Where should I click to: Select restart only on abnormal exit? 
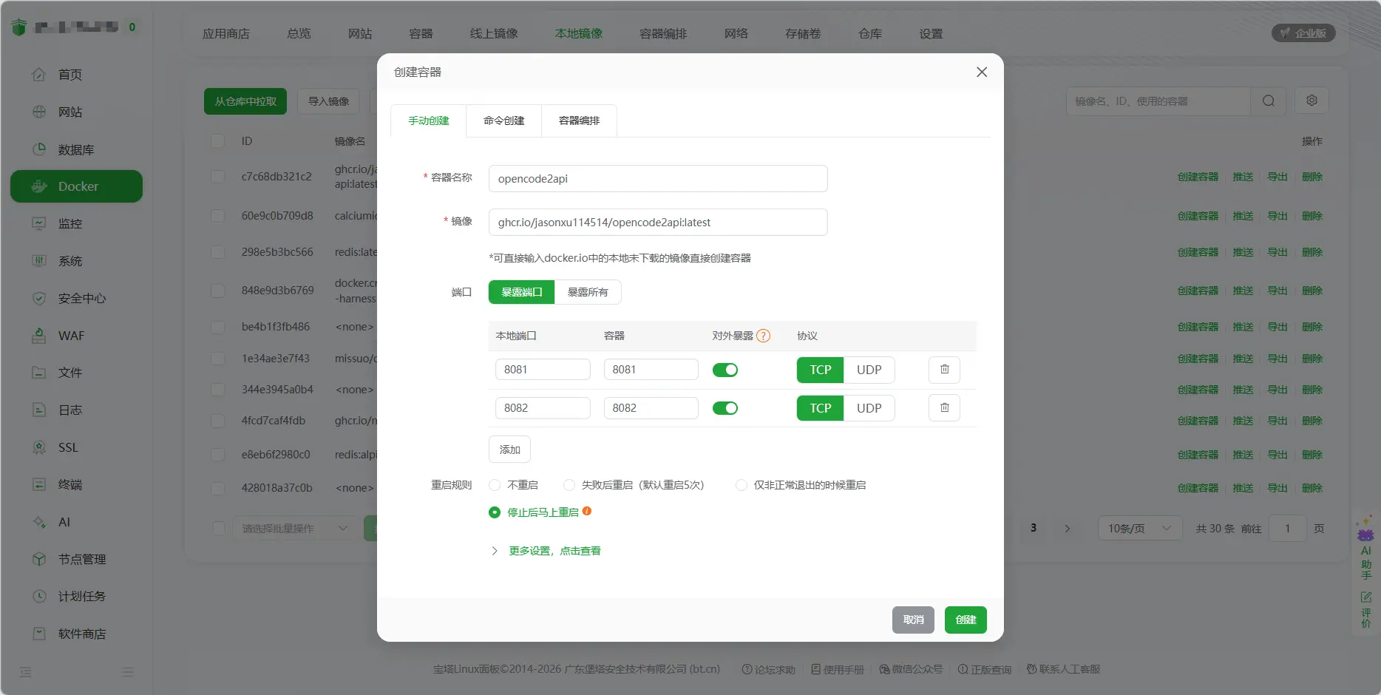(x=742, y=485)
